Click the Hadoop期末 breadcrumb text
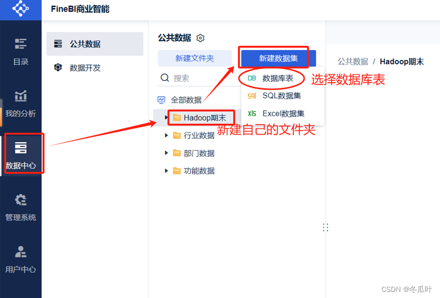Image resolution: width=440 pixels, height=298 pixels. (x=401, y=61)
